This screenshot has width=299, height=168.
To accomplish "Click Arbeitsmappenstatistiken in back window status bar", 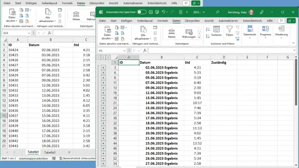I will click(33, 158).
